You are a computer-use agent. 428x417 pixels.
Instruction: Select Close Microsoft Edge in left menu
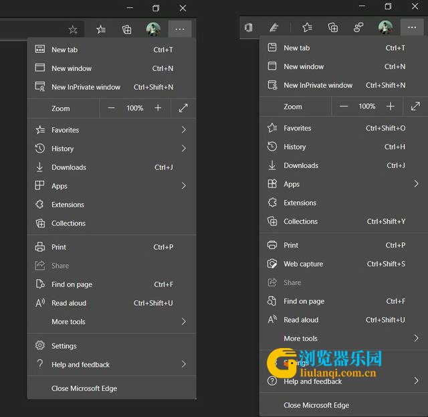pos(112,388)
